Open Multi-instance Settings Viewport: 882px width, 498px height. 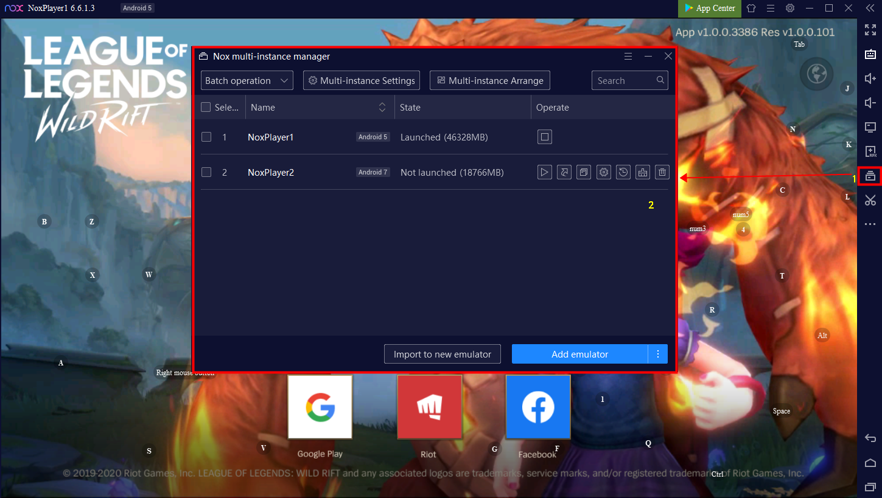pos(362,80)
